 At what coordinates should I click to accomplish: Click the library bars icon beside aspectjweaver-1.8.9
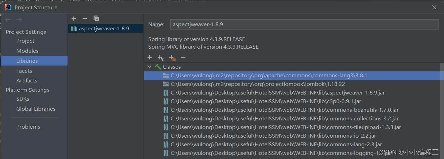(74, 29)
